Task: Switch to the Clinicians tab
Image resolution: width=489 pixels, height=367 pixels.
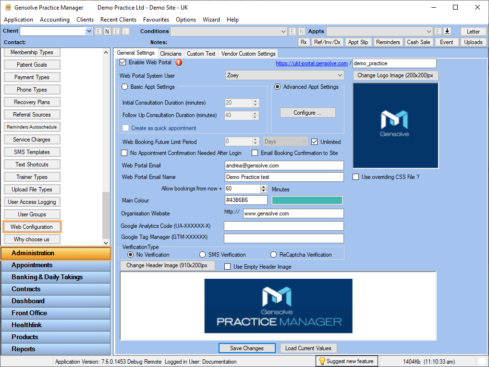Action: [171, 54]
